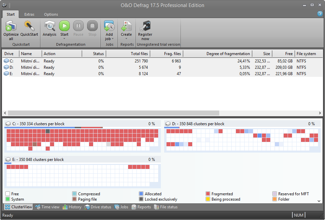The image size is (325, 220).
Task: Select the ClusterView tab
Action: coord(18,207)
